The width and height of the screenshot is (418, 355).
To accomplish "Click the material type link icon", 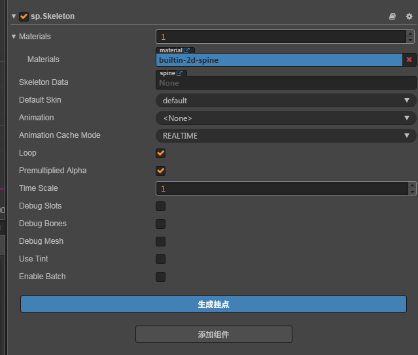I will pos(187,50).
